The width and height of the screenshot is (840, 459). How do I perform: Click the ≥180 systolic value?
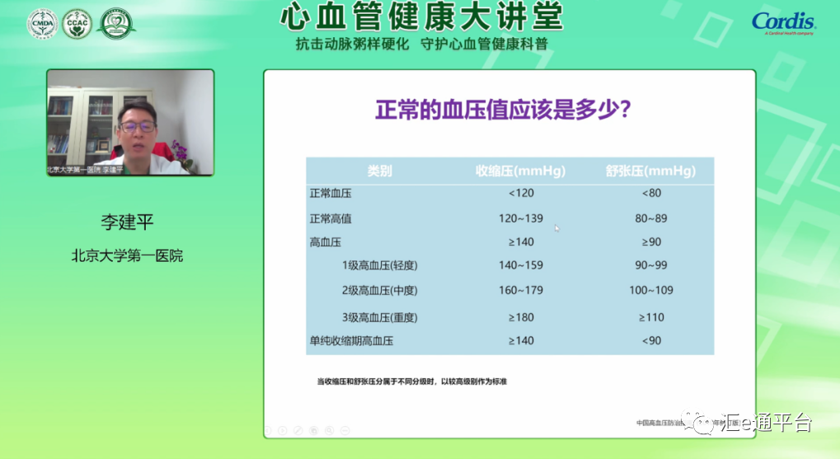point(521,317)
